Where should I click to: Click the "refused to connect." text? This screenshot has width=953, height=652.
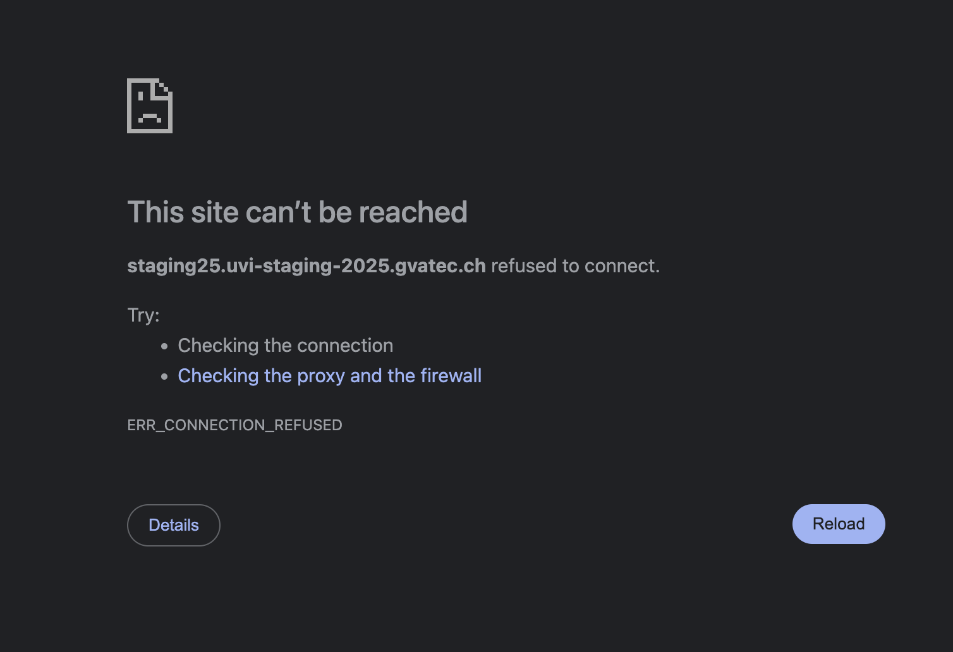tap(575, 266)
